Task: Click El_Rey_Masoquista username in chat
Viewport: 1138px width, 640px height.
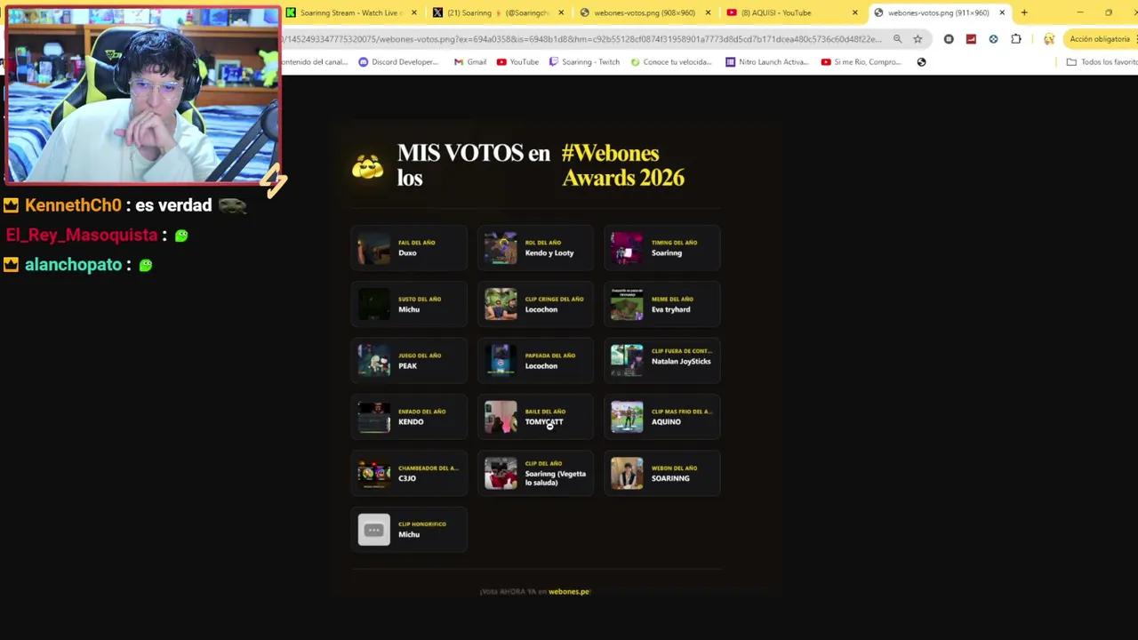Action: point(82,236)
